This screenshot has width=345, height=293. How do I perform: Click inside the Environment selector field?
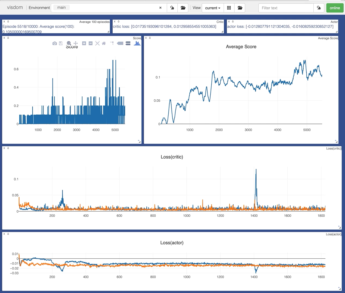(109, 8)
